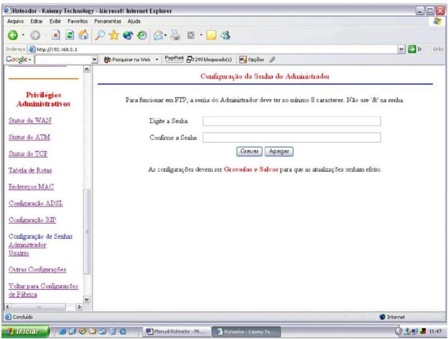
Task: Open the Outras Configurações link
Action: 37,270
